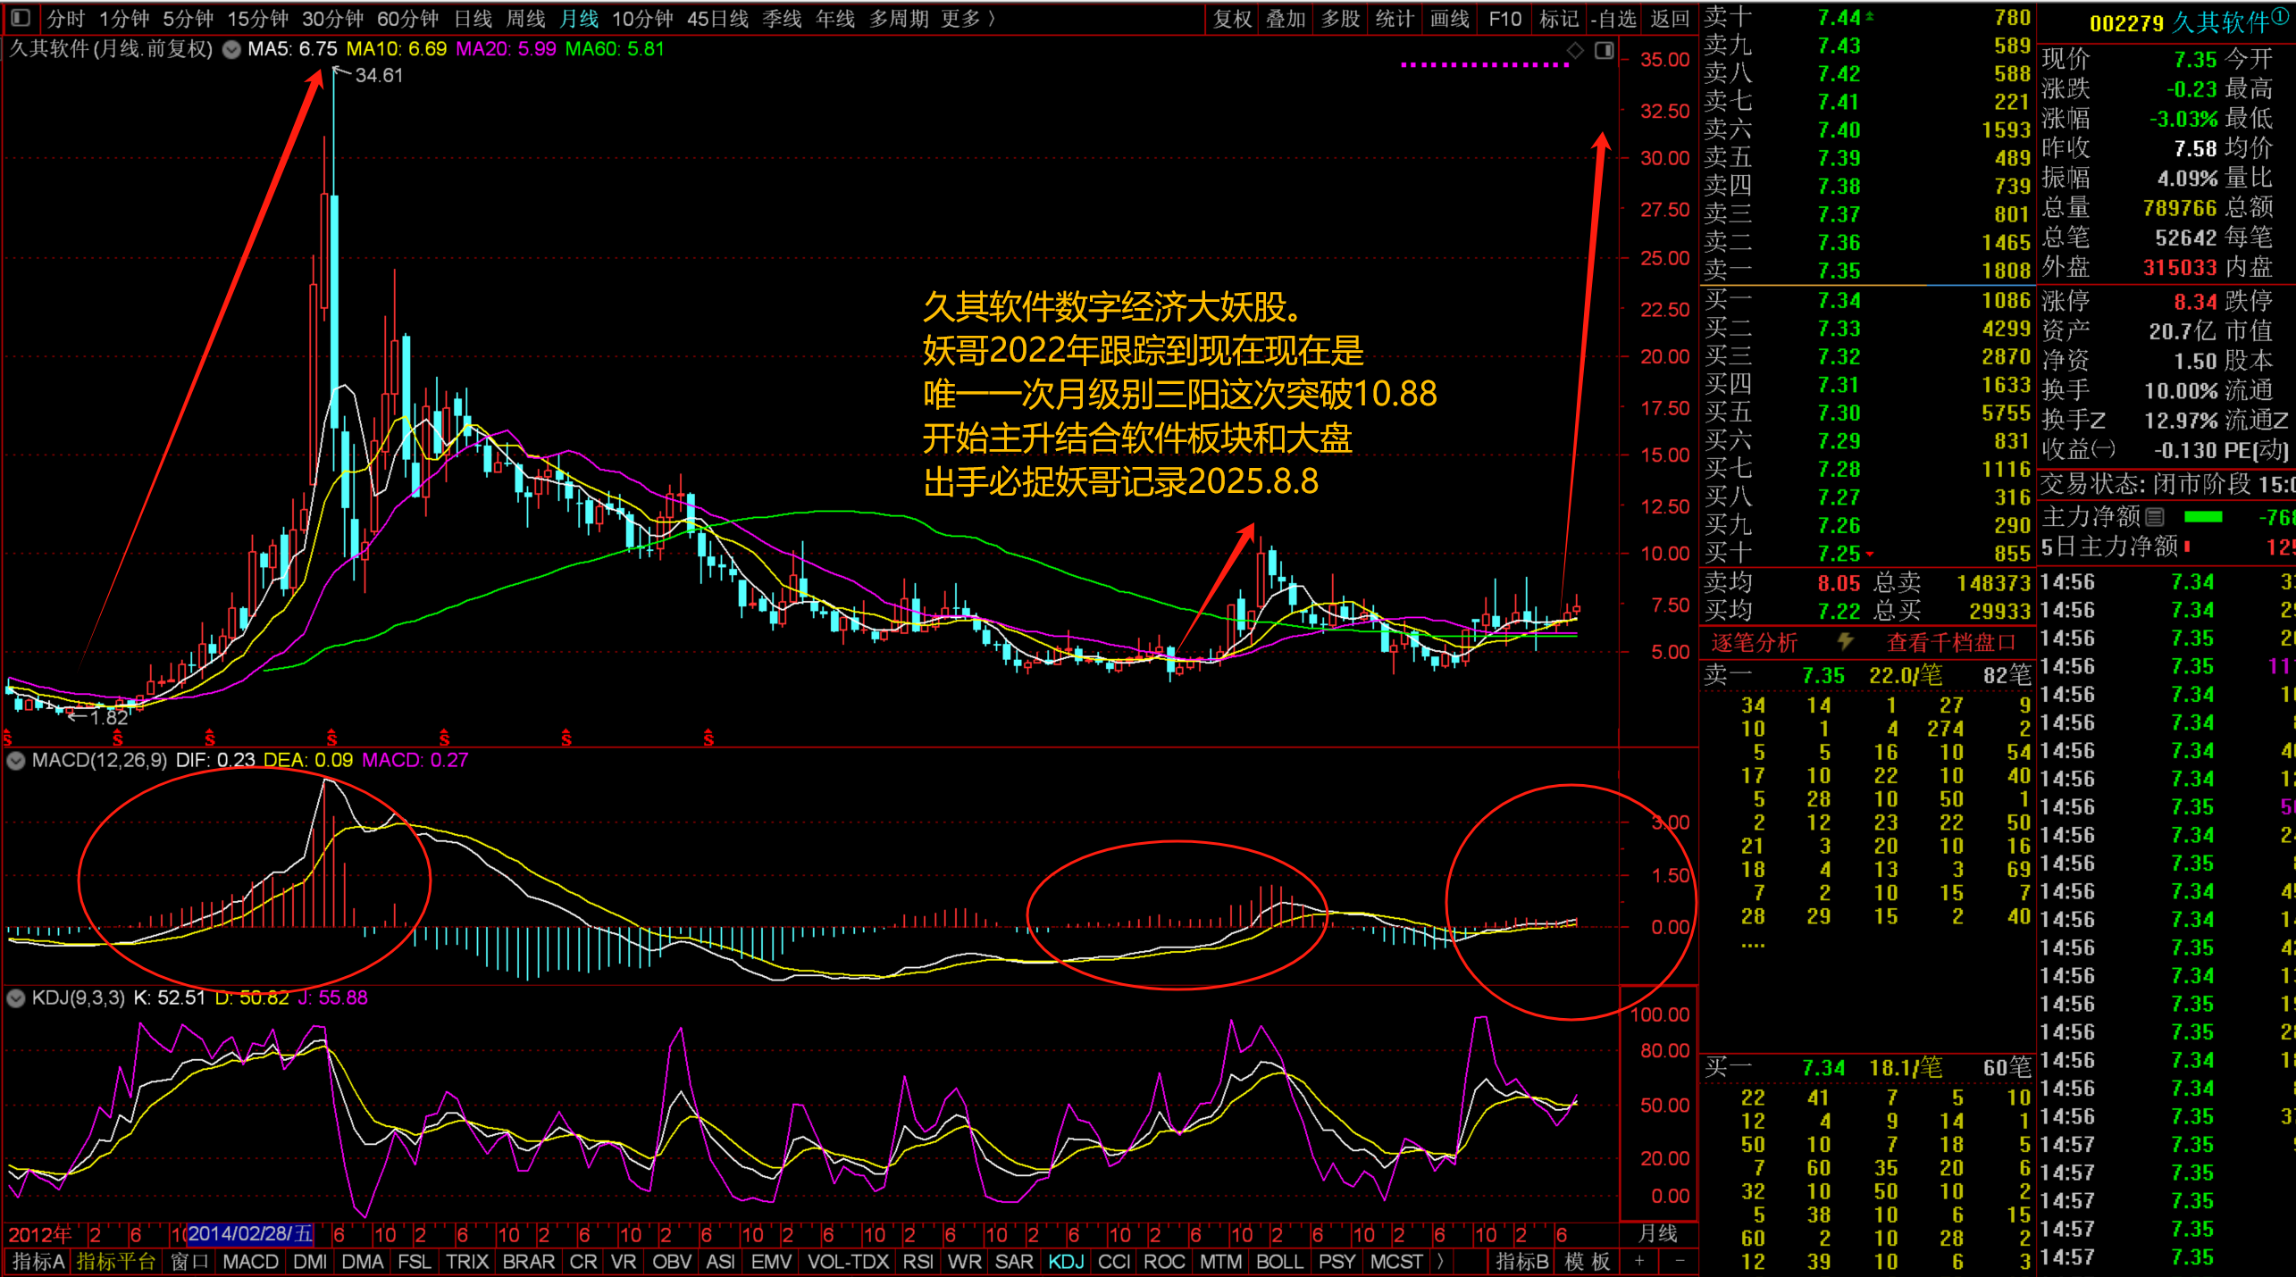Switch to 季线 quarterly chart

pyautogui.click(x=782, y=18)
